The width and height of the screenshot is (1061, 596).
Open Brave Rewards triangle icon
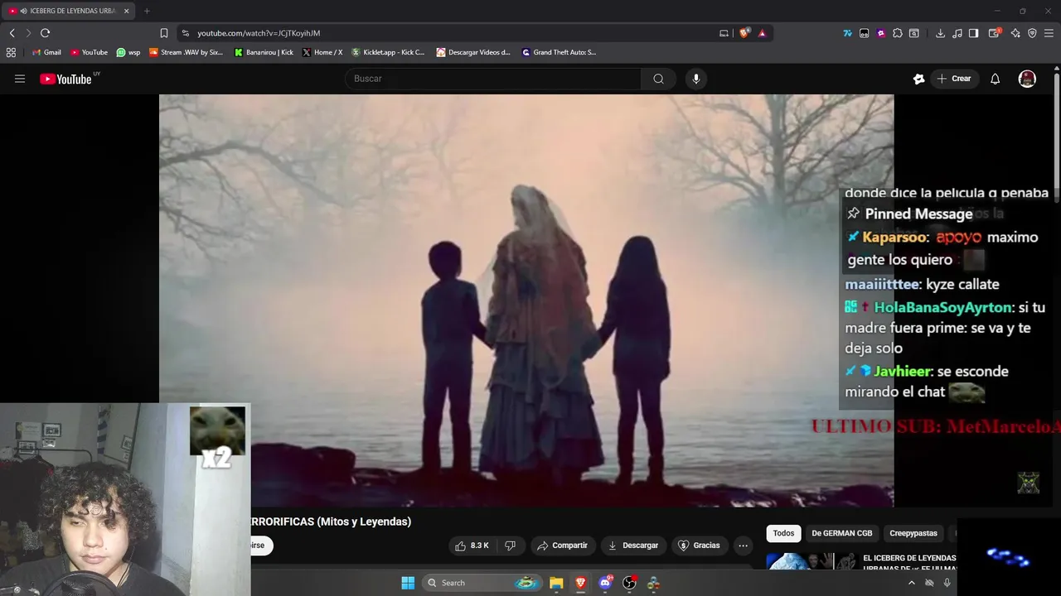pyautogui.click(x=762, y=33)
